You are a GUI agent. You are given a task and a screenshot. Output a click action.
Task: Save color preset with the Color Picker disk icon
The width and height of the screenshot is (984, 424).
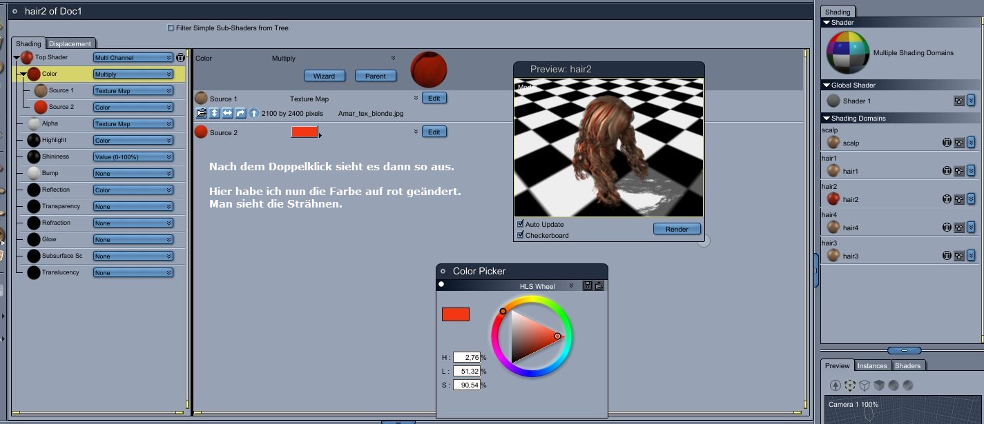click(x=588, y=285)
